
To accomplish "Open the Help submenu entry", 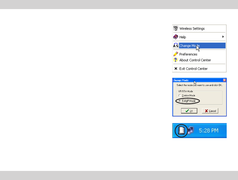I will pyautogui.click(x=199, y=37).
